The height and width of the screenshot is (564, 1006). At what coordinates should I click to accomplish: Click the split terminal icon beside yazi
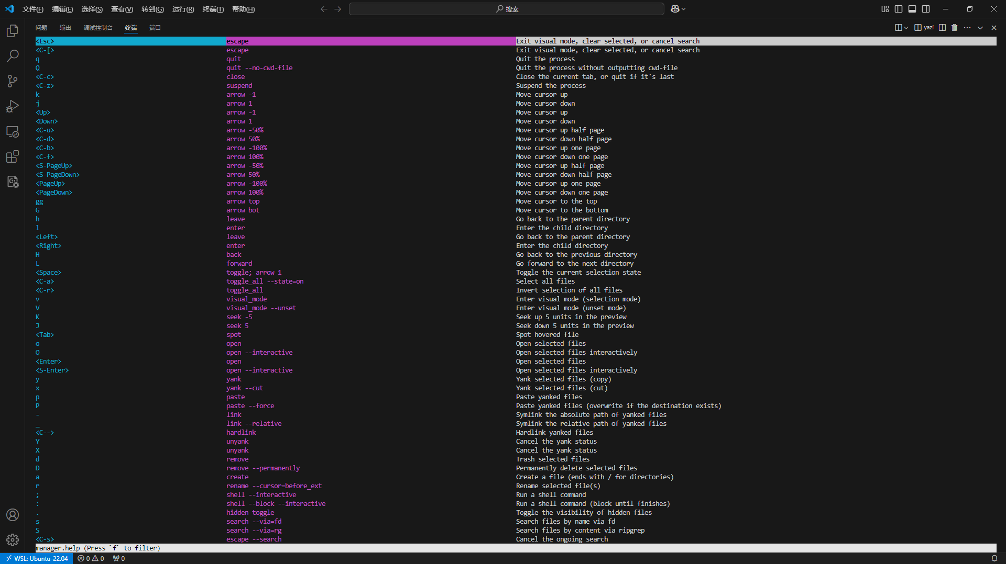(x=942, y=28)
